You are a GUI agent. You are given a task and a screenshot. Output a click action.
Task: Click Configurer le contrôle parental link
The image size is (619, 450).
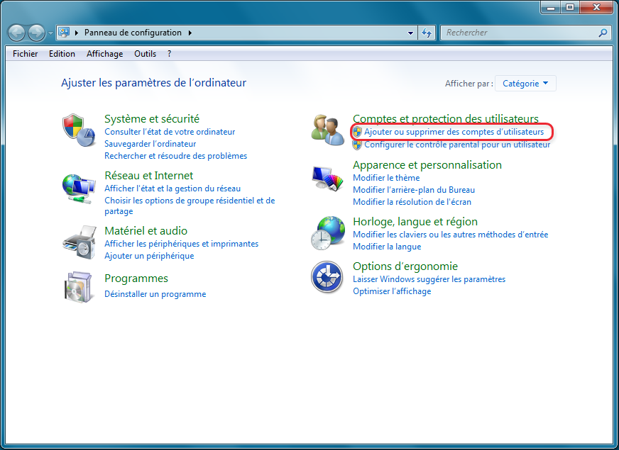(x=457, y=145)
